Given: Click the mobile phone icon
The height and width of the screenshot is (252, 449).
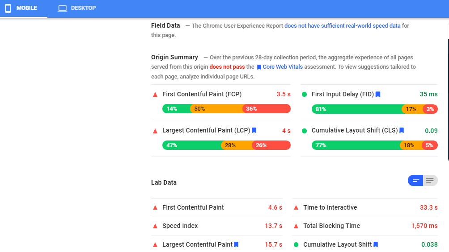Looking at the screenshot, I should [x=8, y=8].
